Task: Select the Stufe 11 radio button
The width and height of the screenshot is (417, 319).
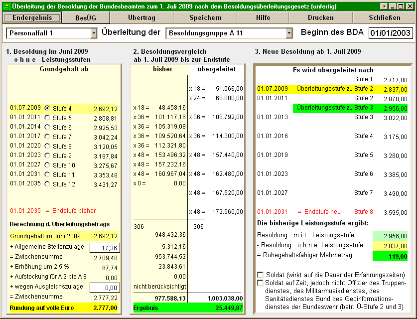Action: [47, 174]
